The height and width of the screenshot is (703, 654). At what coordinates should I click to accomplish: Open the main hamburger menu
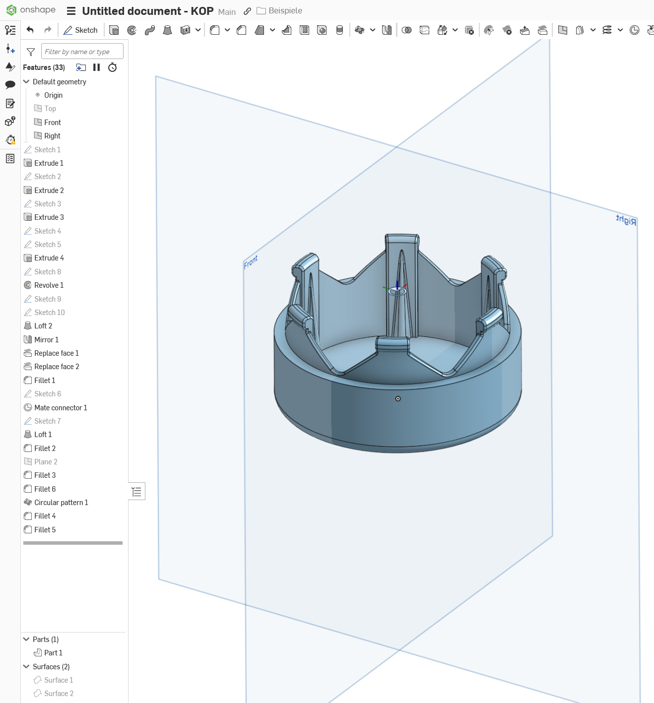click(x=71, y=11)
